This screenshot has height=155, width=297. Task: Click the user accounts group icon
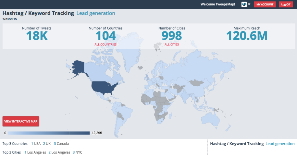(x=244, y=4)
